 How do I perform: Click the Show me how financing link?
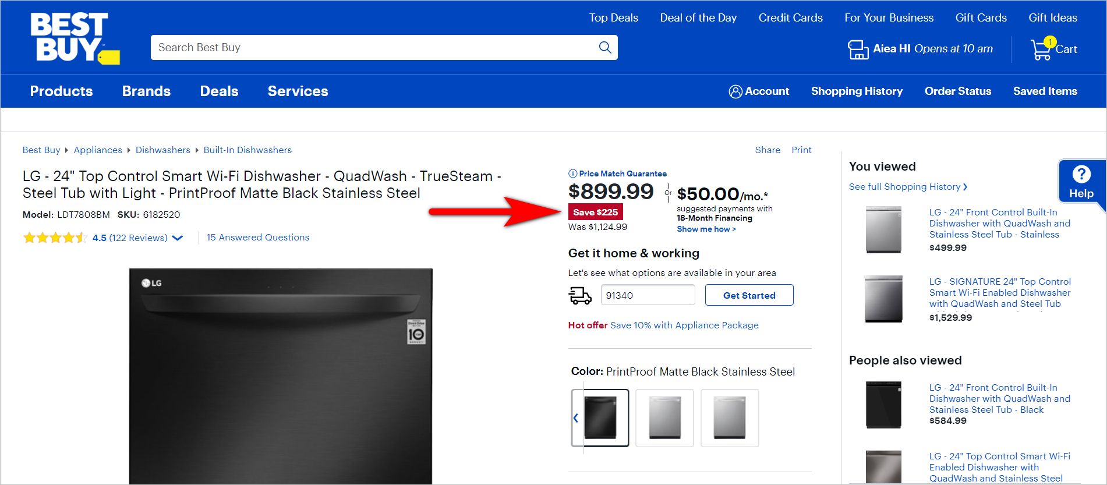click(706, 229)
